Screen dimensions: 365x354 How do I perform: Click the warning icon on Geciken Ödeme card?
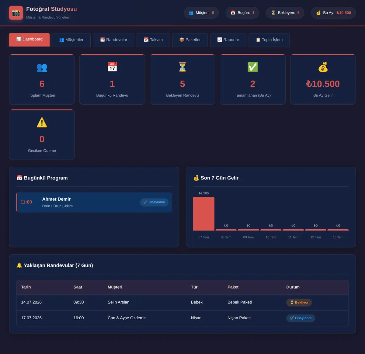click(42, 122)
